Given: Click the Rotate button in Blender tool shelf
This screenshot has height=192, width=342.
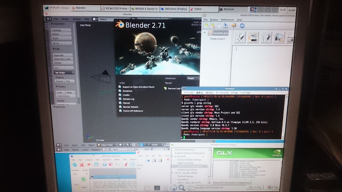Looking at the screenshot, I should (61, 34).
